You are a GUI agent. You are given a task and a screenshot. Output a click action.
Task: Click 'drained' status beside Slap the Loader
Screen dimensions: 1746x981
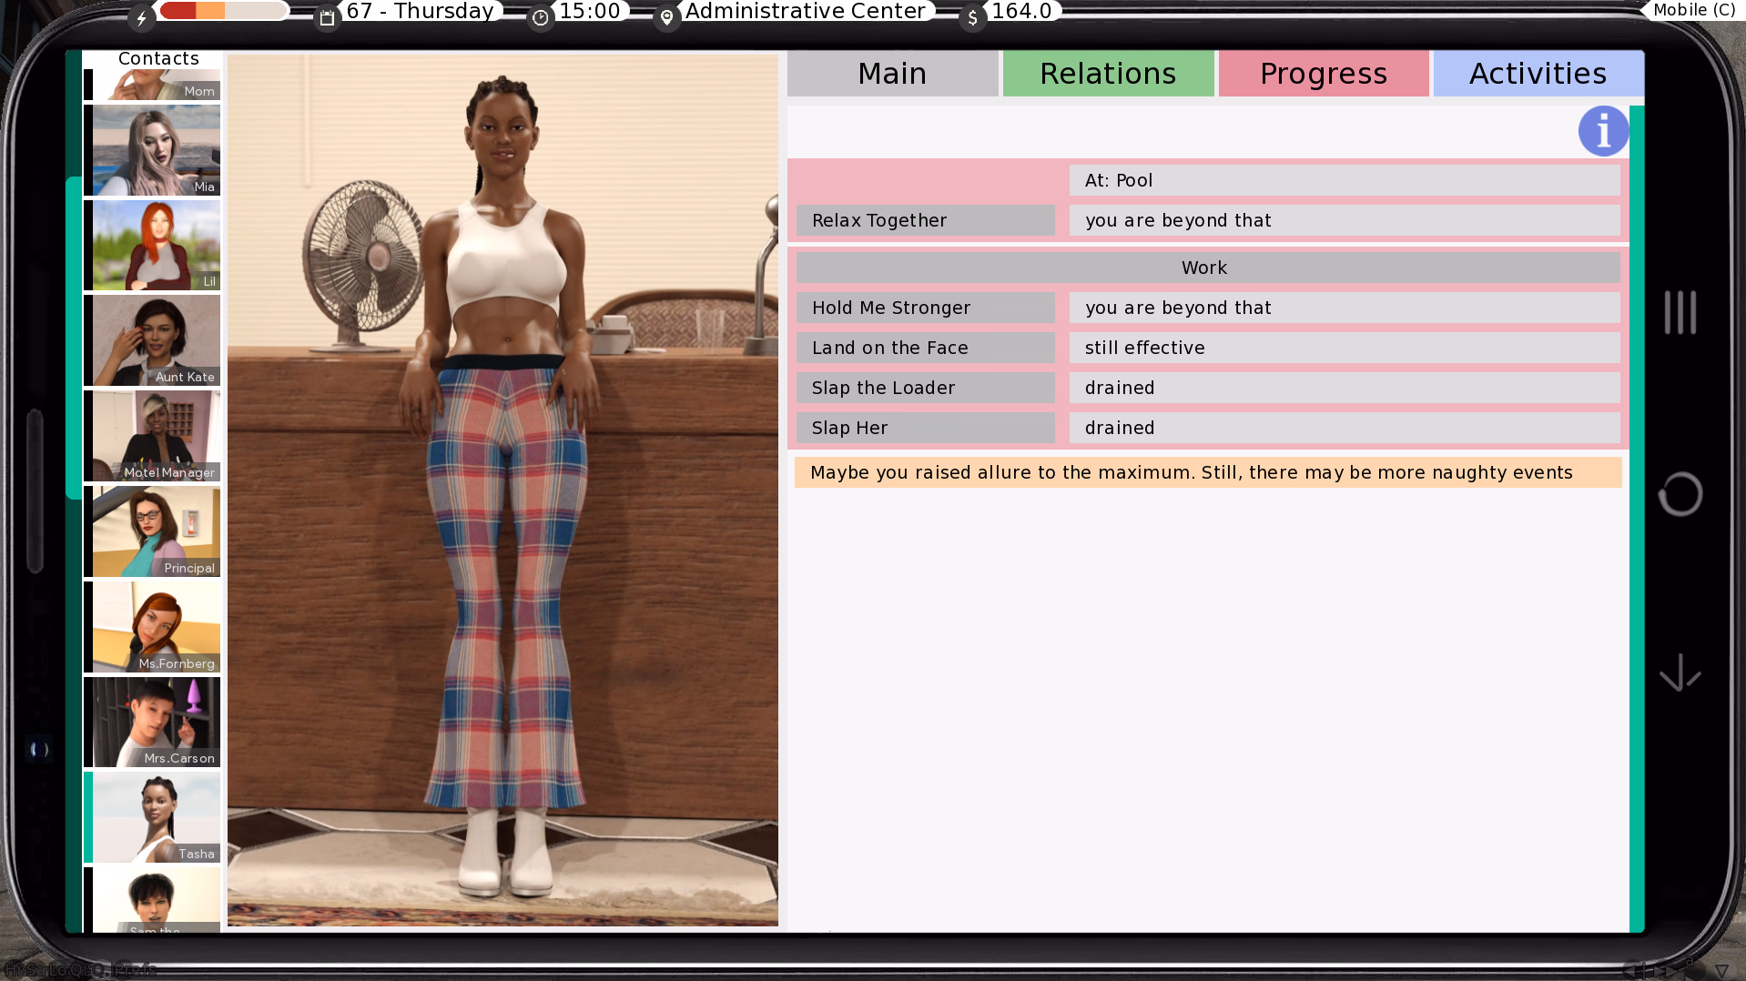click(1120, 388)
